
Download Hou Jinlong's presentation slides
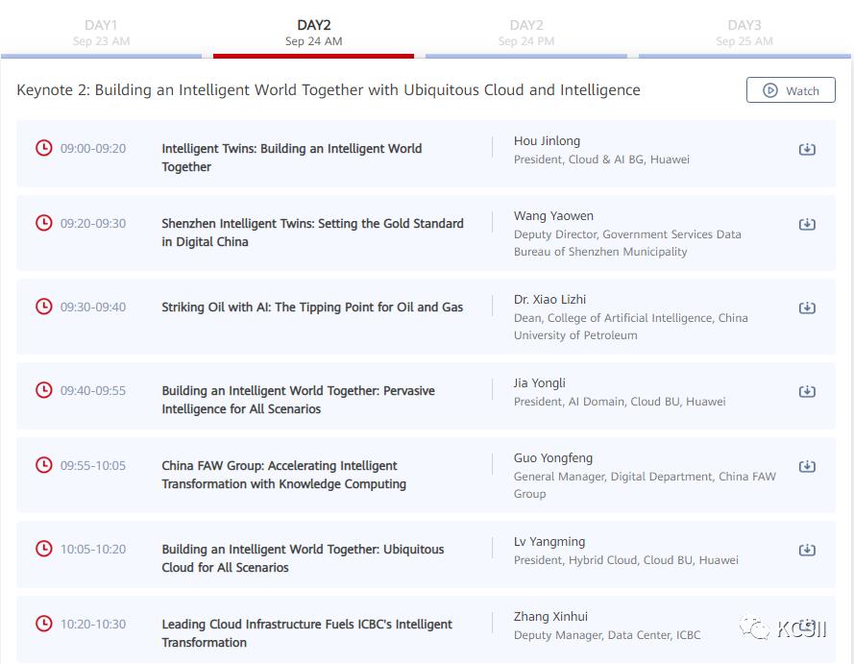(x=807, y=149)
